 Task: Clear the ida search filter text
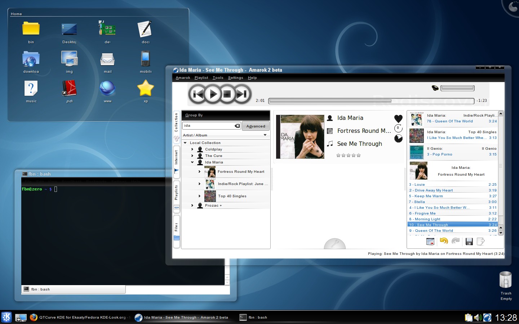pyautogui.click(x=237, y=126)
